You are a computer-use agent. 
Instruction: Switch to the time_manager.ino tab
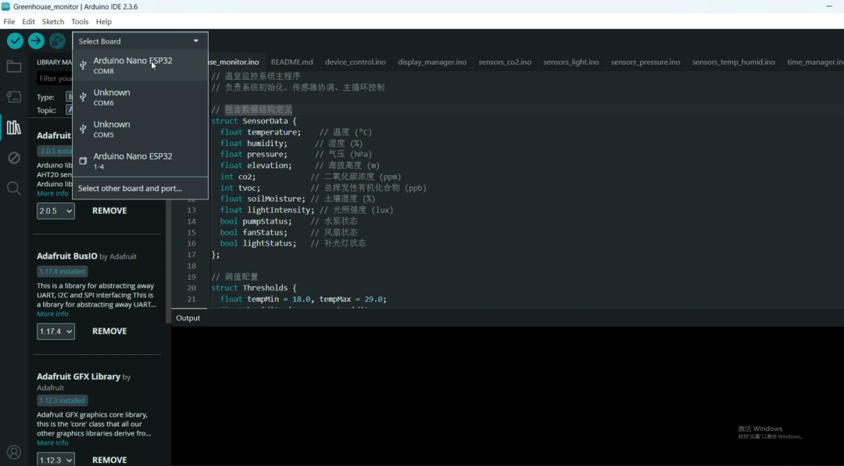point(815,62)
